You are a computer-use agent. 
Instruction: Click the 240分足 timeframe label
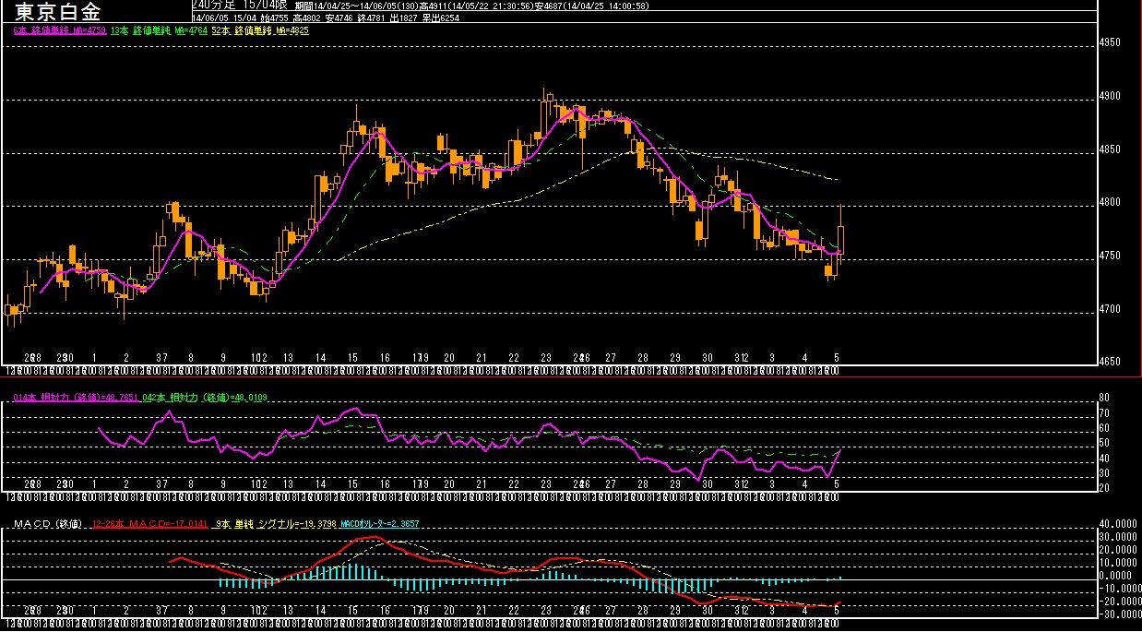click(x=215, y=6)
